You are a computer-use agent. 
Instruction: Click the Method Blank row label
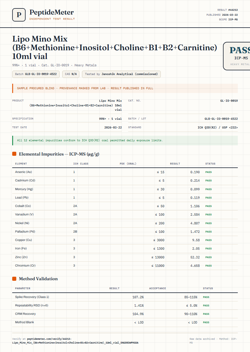pos(25,322)
